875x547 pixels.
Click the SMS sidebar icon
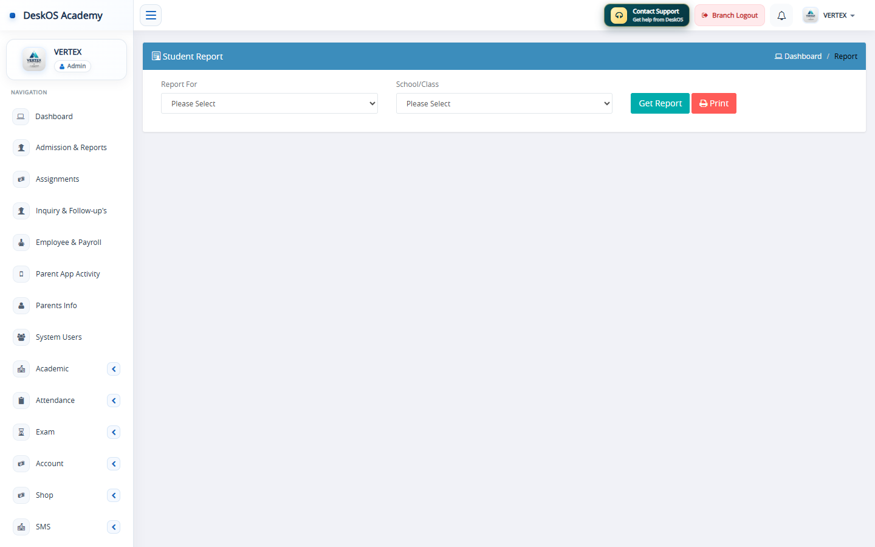tap(21, 527)
